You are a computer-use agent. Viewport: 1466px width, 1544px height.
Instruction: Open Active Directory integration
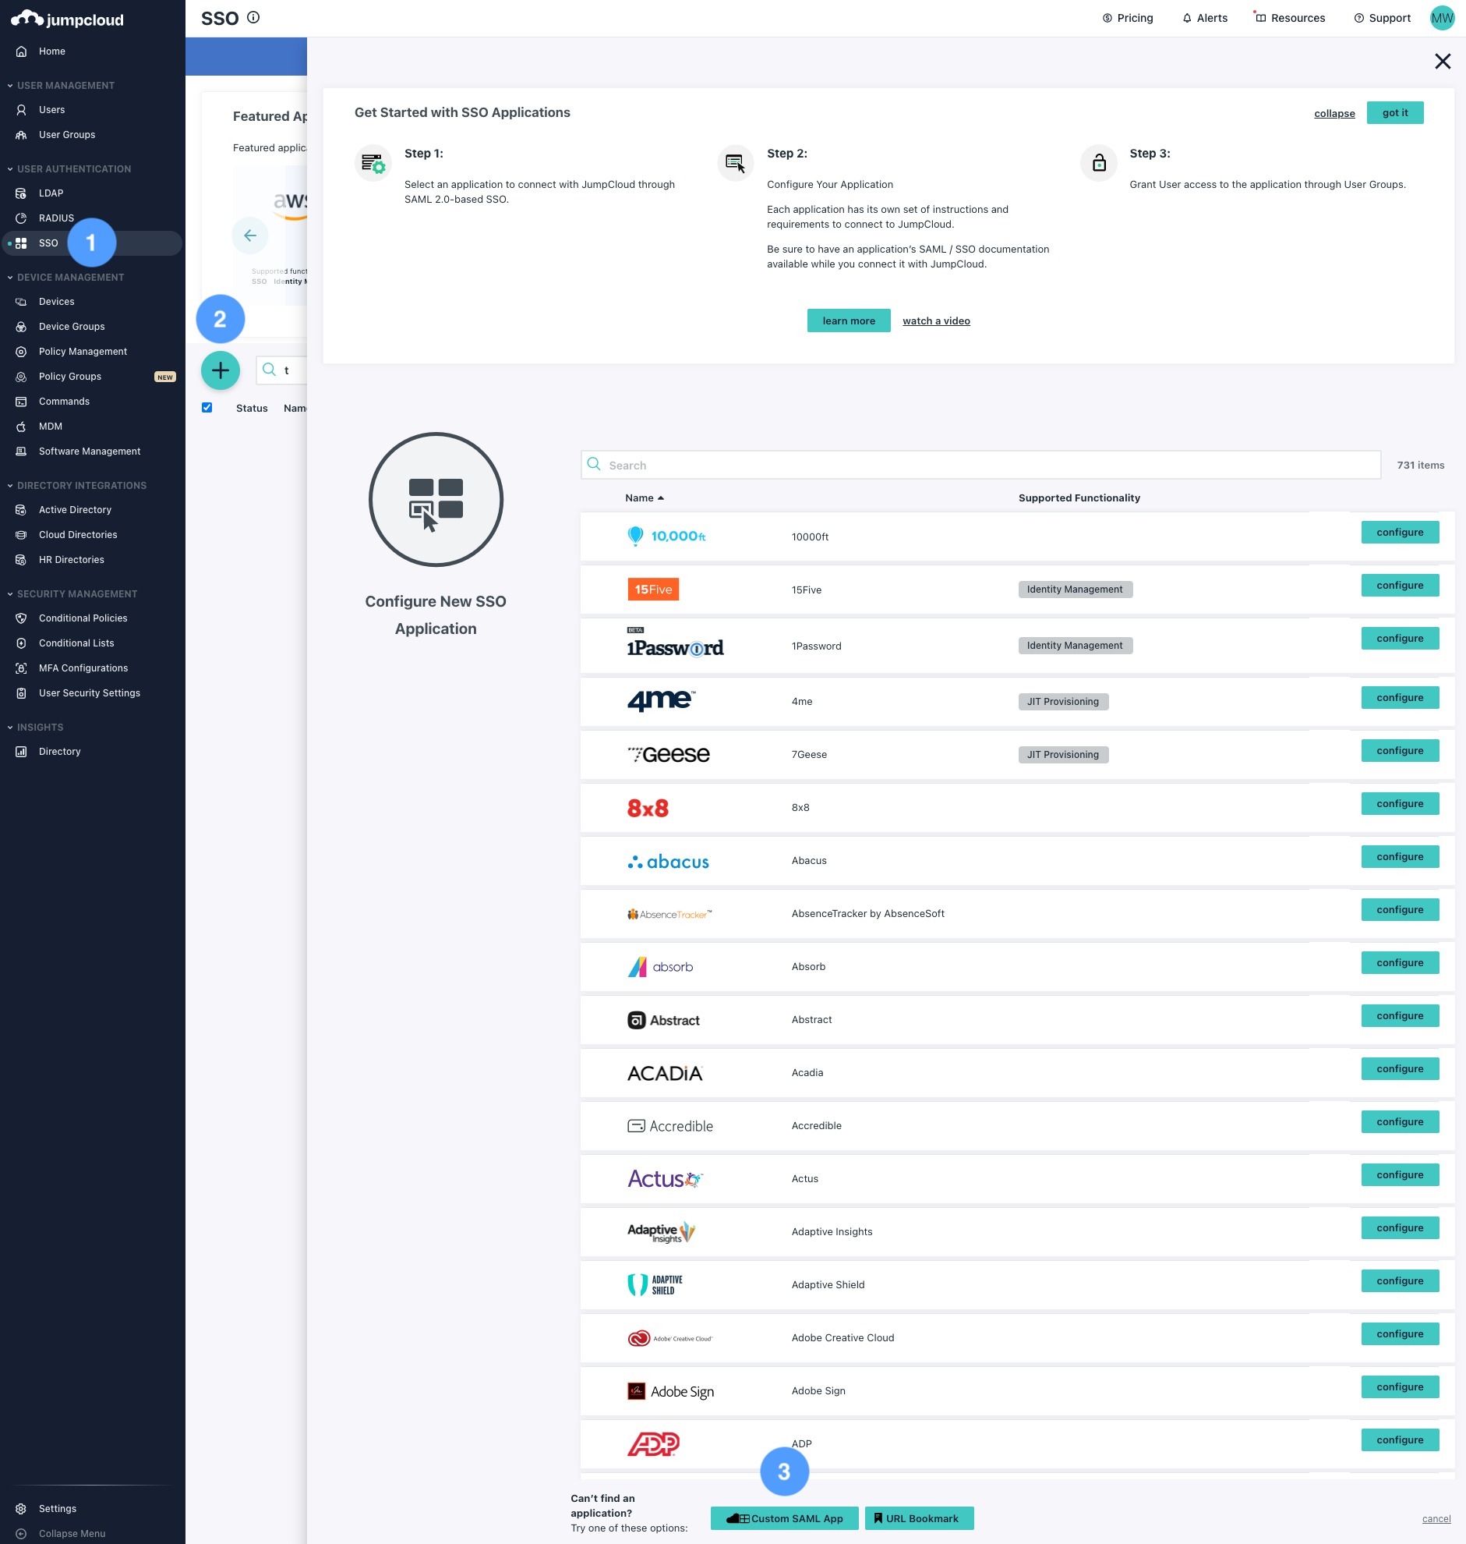click(x=75, y=511)
